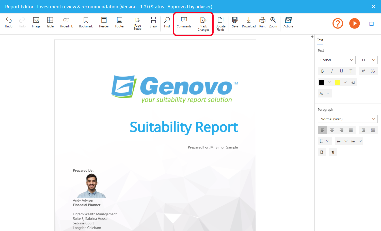The width and height of the screenshot is (381, 231).
Task: Expand the highlight color dropdown arrow
Action: (345, 82)
